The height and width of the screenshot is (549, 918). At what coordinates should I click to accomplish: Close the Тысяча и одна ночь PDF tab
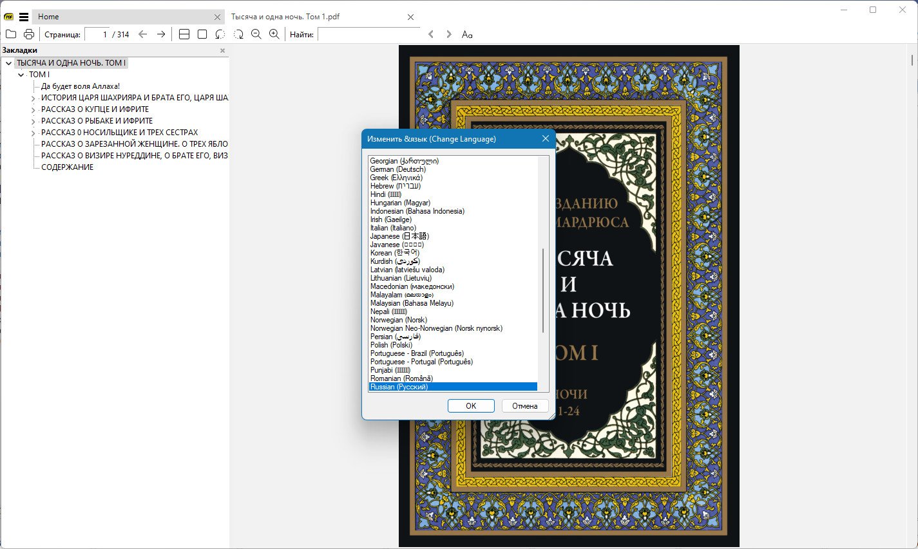click(411, 17)
